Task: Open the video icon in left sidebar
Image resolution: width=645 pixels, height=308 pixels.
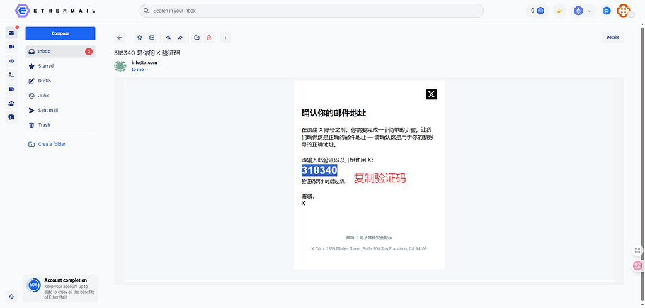Action: [x=11, y=47]
